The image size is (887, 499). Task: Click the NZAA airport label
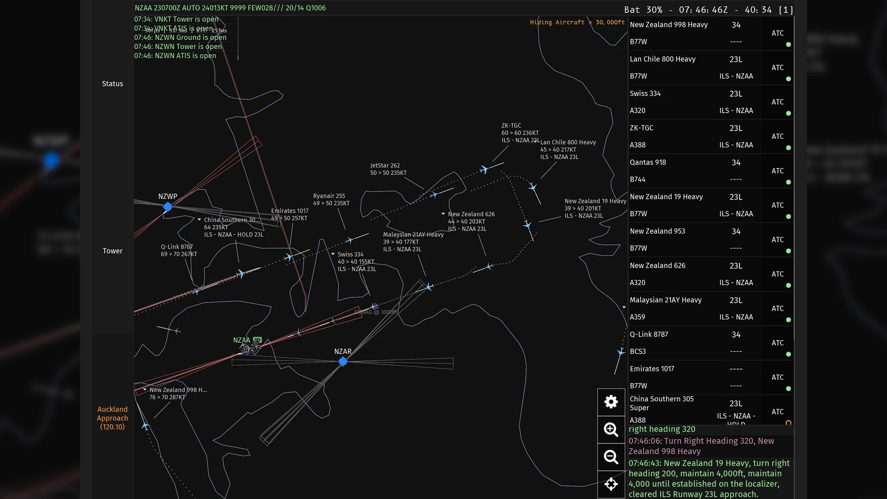[241, 340]
